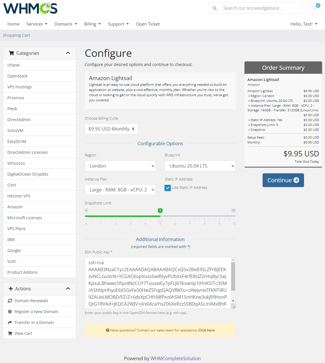Open the shopping cart icon showing 0 items
Image resolution: width=325 pixels, height=363 pixels.
click(314, 8)
